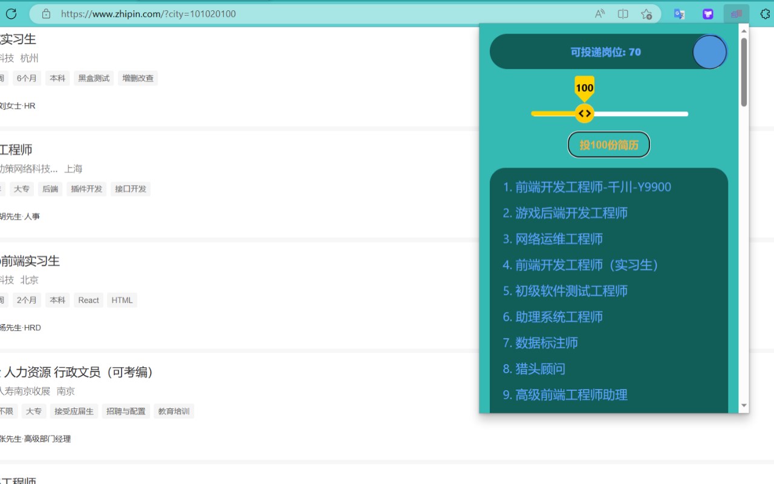
Task: Click the 接口开发 tag
Action: [x=131, y=189]
